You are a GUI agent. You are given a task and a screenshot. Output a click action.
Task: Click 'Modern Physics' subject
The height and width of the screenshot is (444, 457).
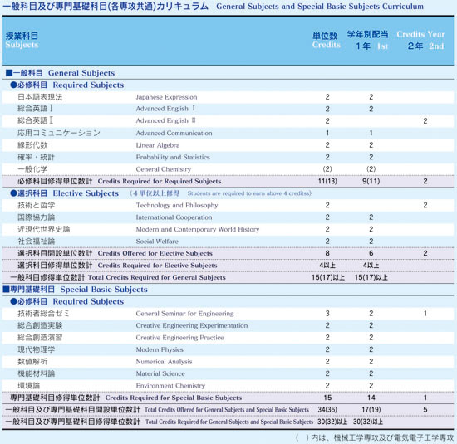(x=160, y=349)
